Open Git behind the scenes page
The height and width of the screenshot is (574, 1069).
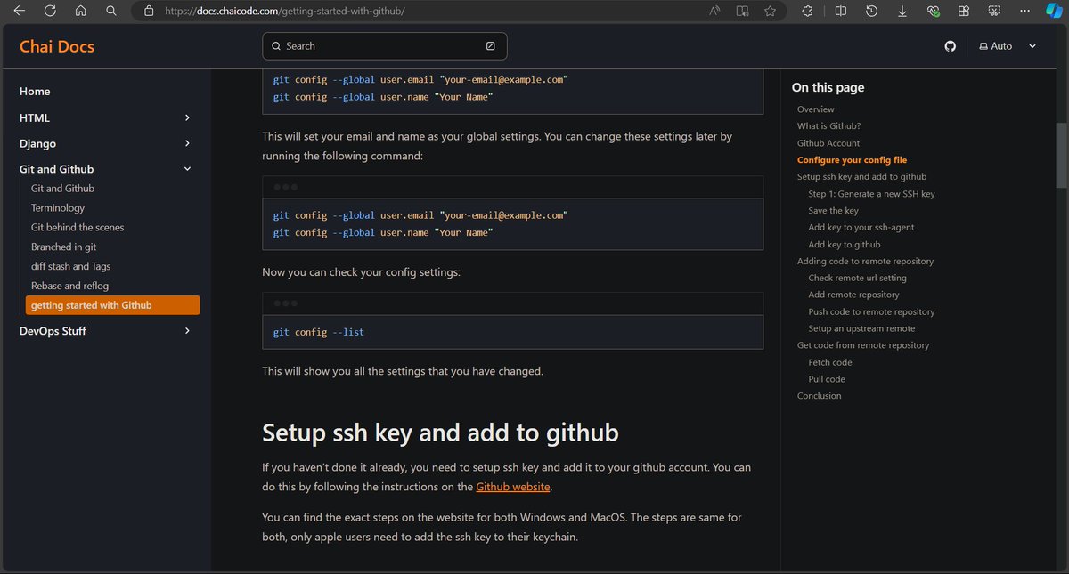coord(78,228)
